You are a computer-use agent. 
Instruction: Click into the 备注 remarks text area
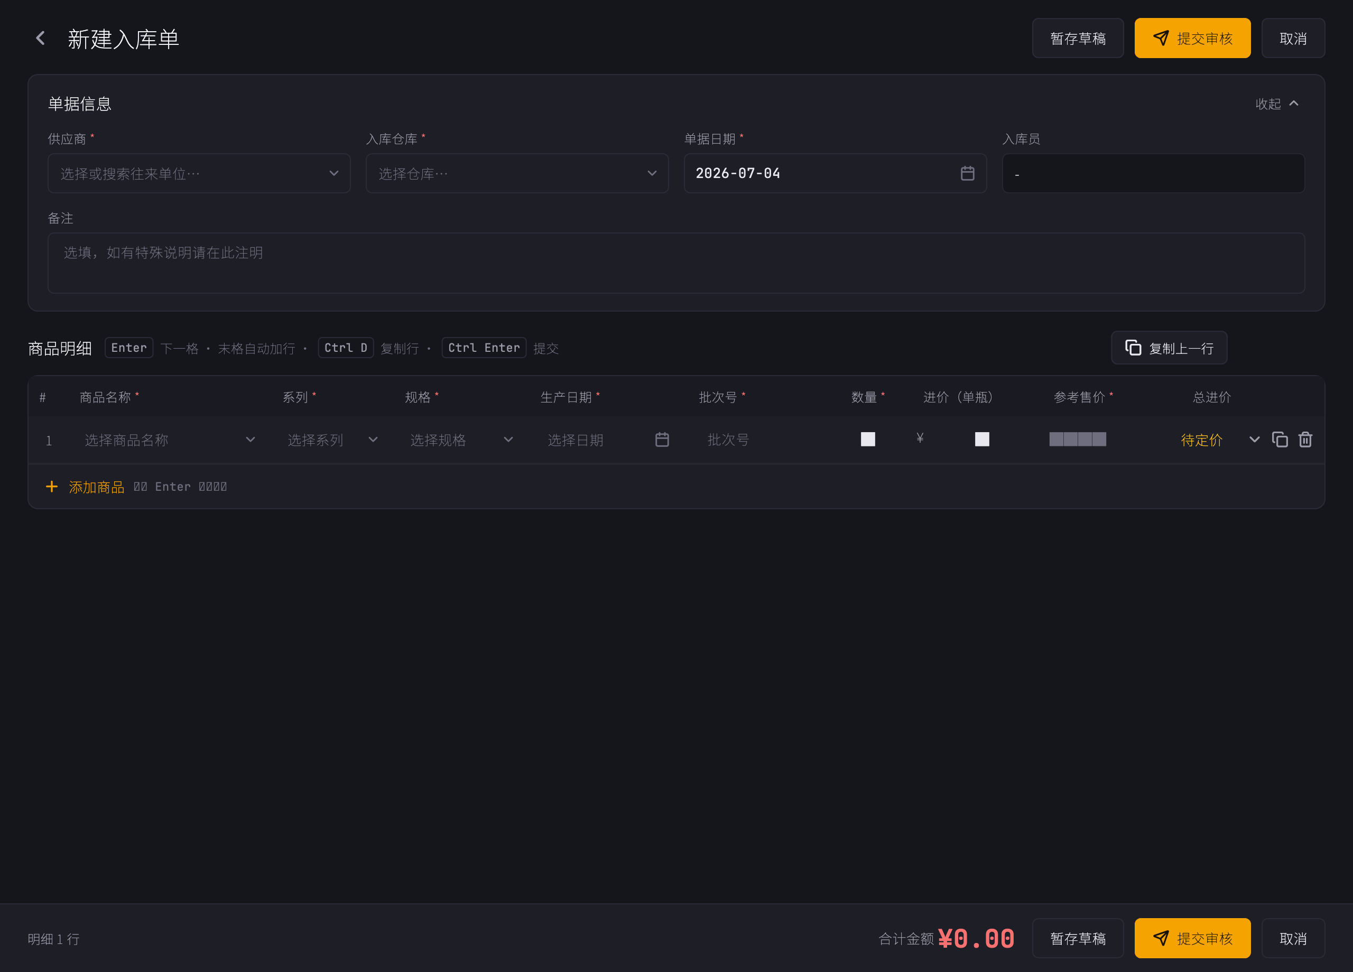[676, 263]
